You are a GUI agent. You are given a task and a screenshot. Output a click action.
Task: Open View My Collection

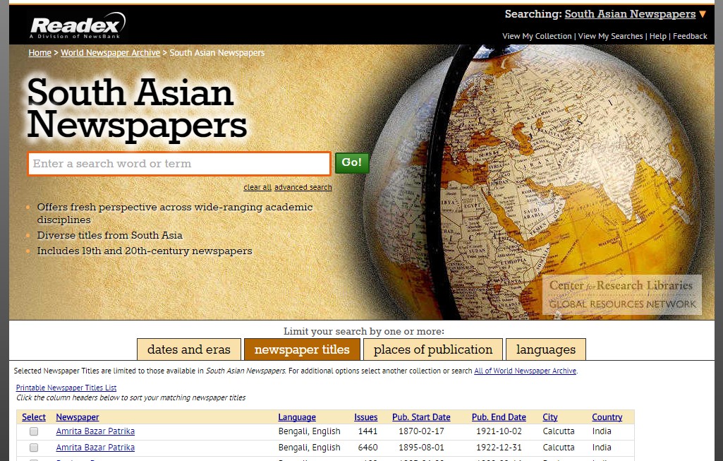pos(537,36)
